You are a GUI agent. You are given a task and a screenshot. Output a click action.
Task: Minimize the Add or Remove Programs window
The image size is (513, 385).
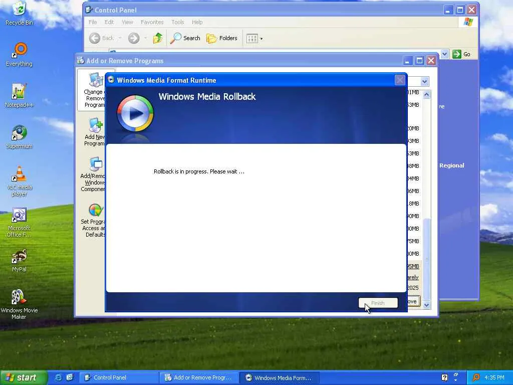(x=407, y=61)
